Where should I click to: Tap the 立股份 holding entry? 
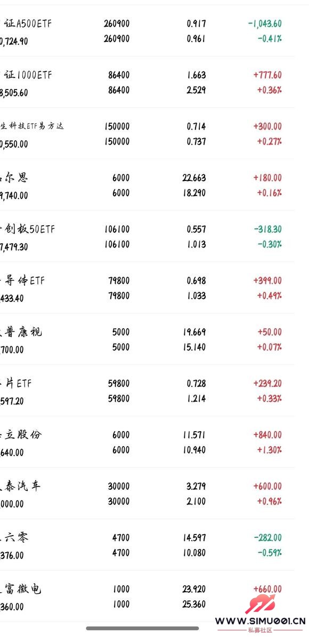pos(147,442)
